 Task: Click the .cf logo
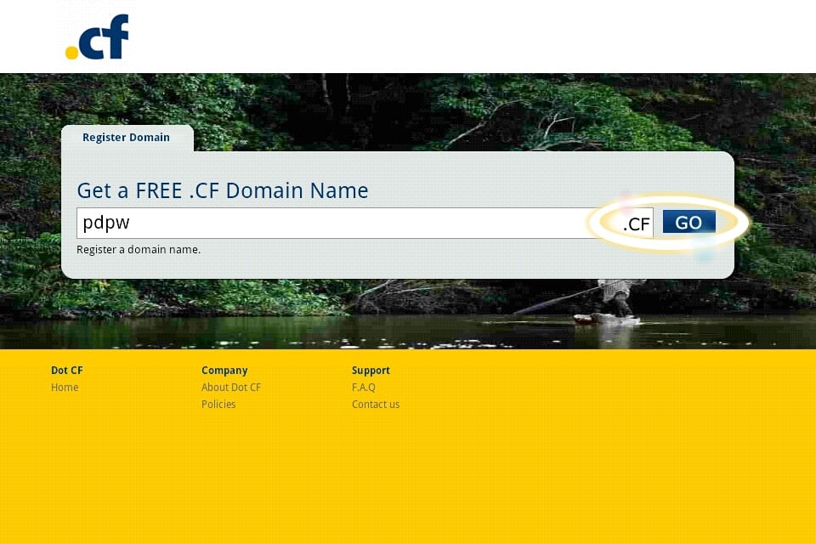pos(97,37)
